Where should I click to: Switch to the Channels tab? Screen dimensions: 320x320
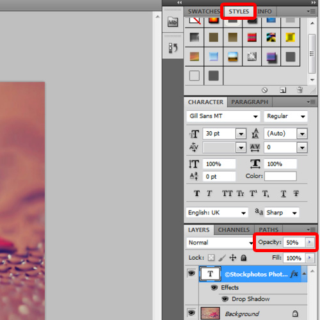pos(234,230)
